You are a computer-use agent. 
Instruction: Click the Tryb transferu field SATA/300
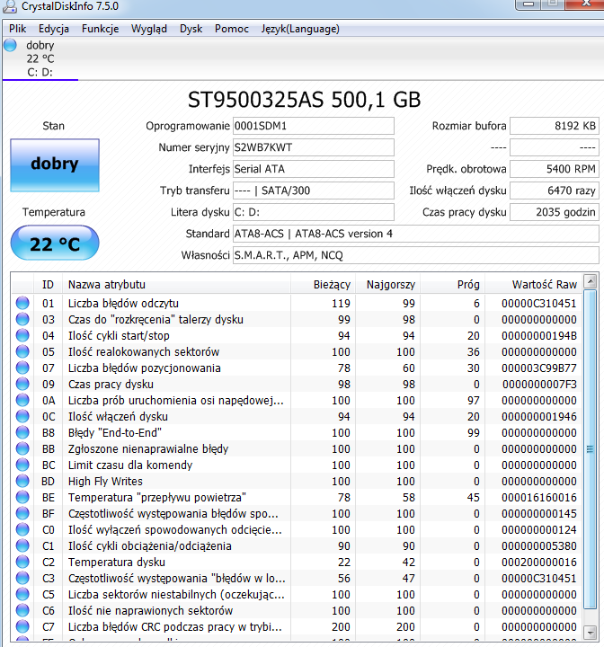[x=314, y=191]
